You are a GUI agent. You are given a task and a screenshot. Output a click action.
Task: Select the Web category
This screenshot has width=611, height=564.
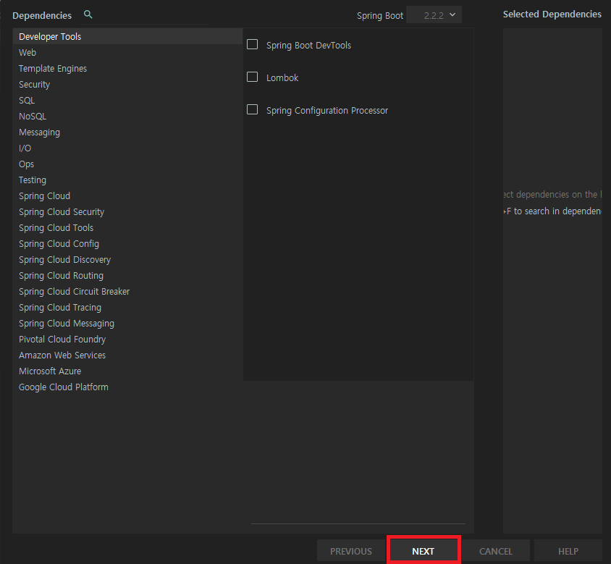[128, 52]
